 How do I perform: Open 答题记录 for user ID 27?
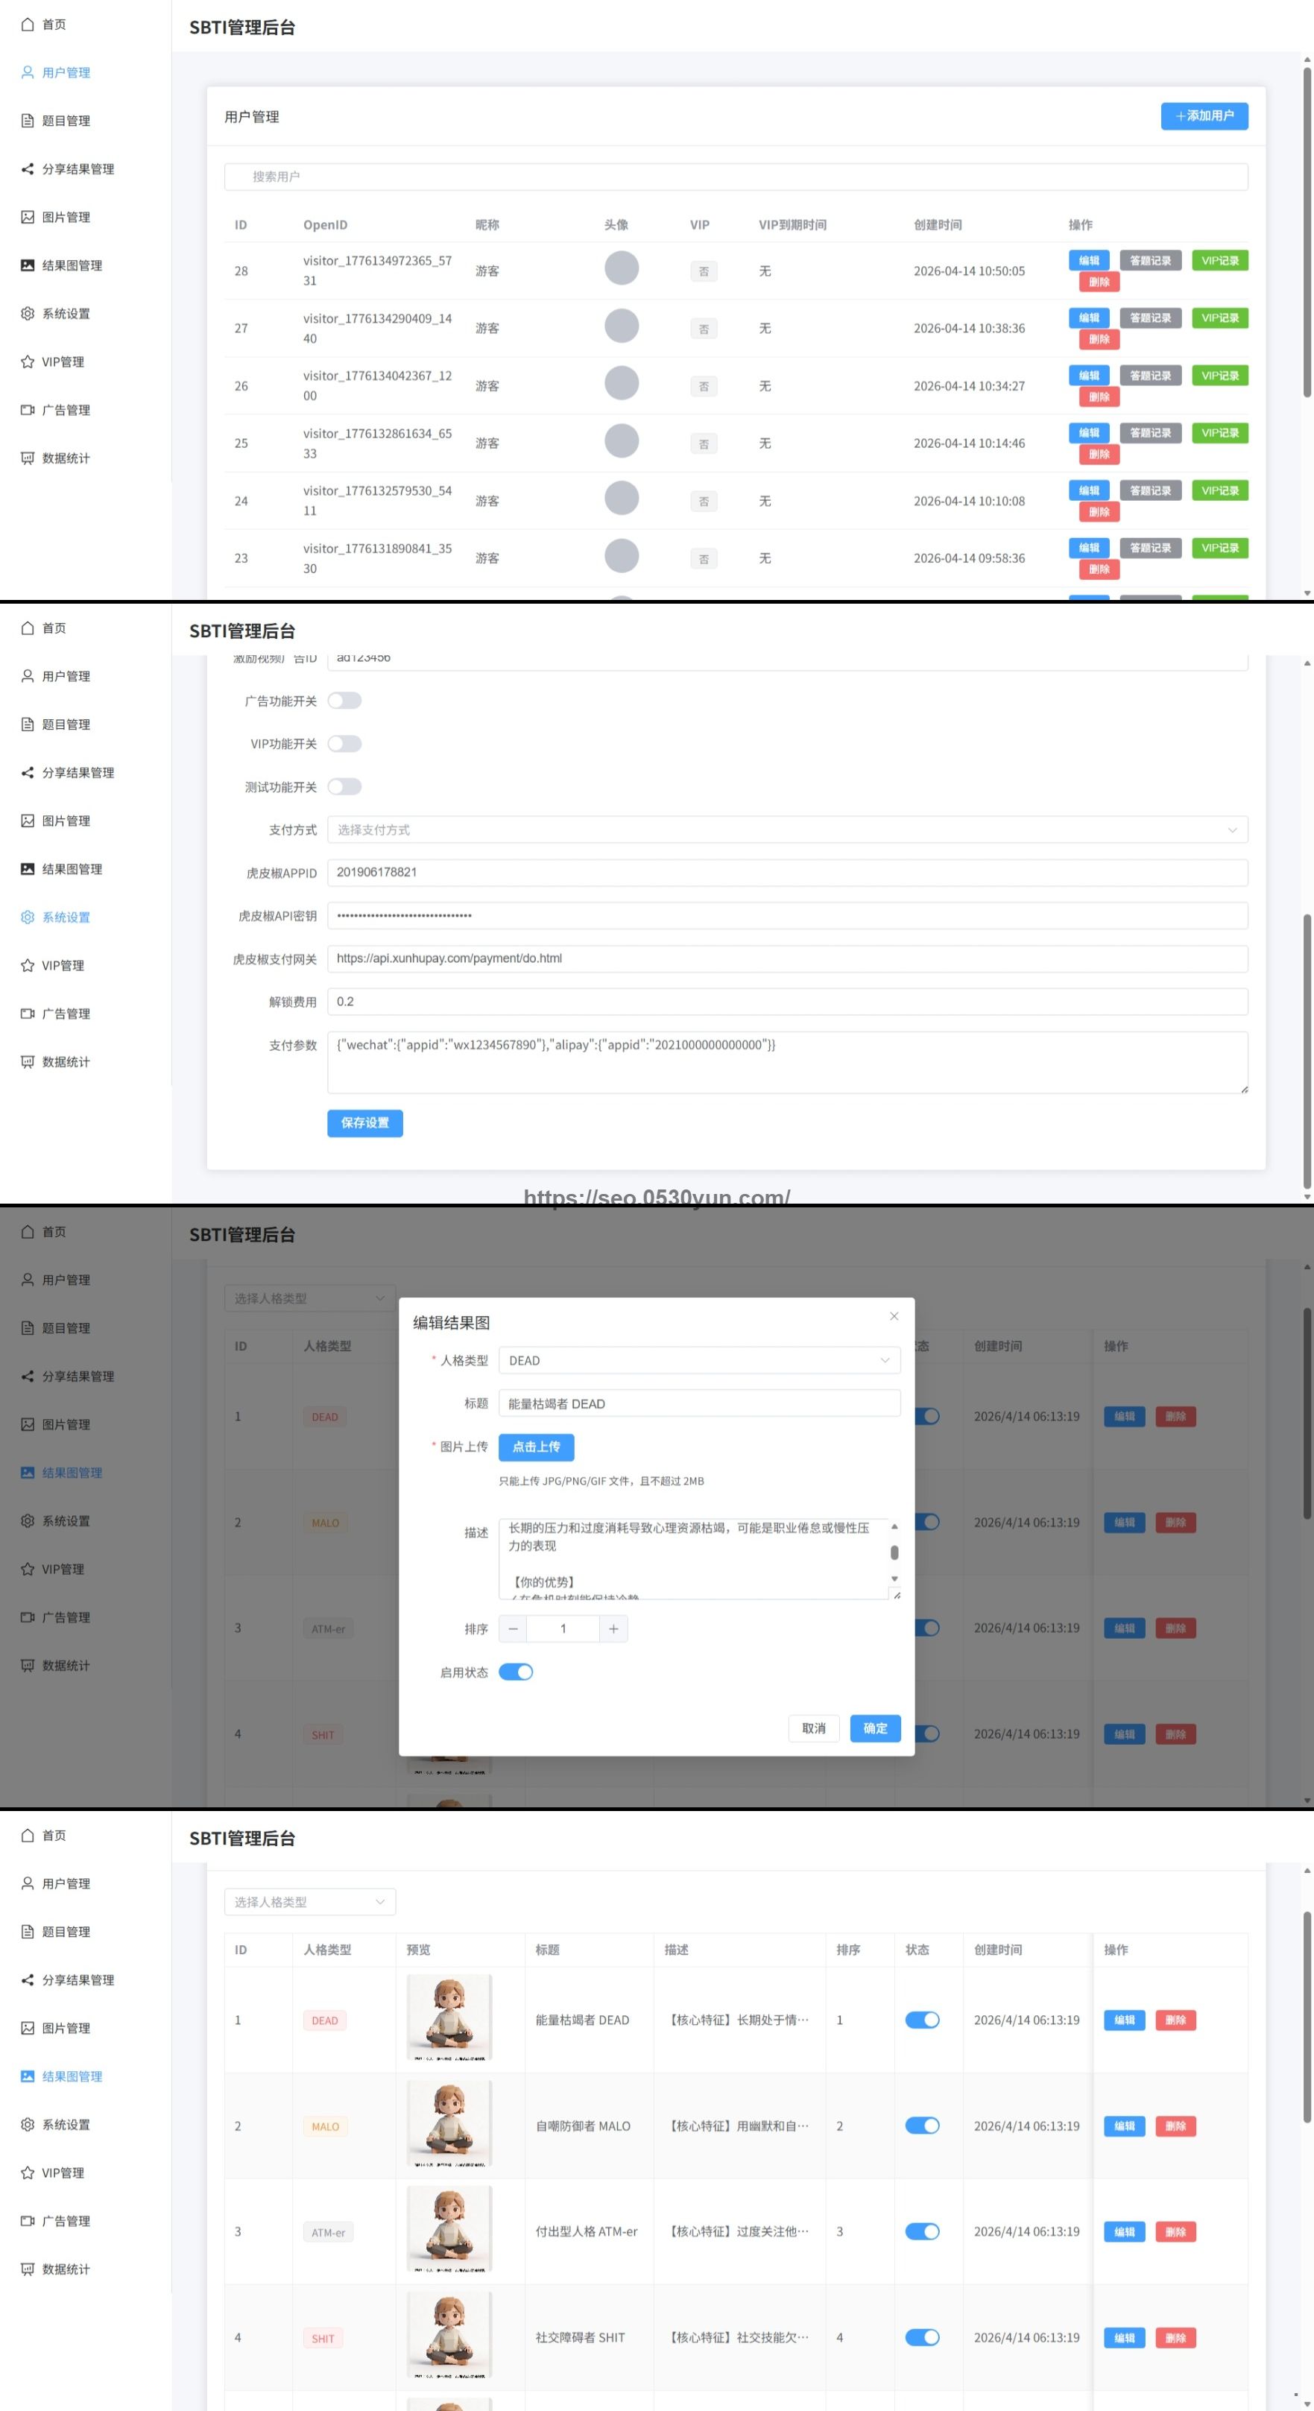click(1150, 318)
